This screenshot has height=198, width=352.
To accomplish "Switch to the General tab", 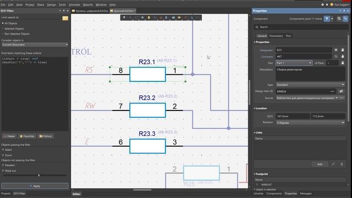I will [x=262, y=36].
